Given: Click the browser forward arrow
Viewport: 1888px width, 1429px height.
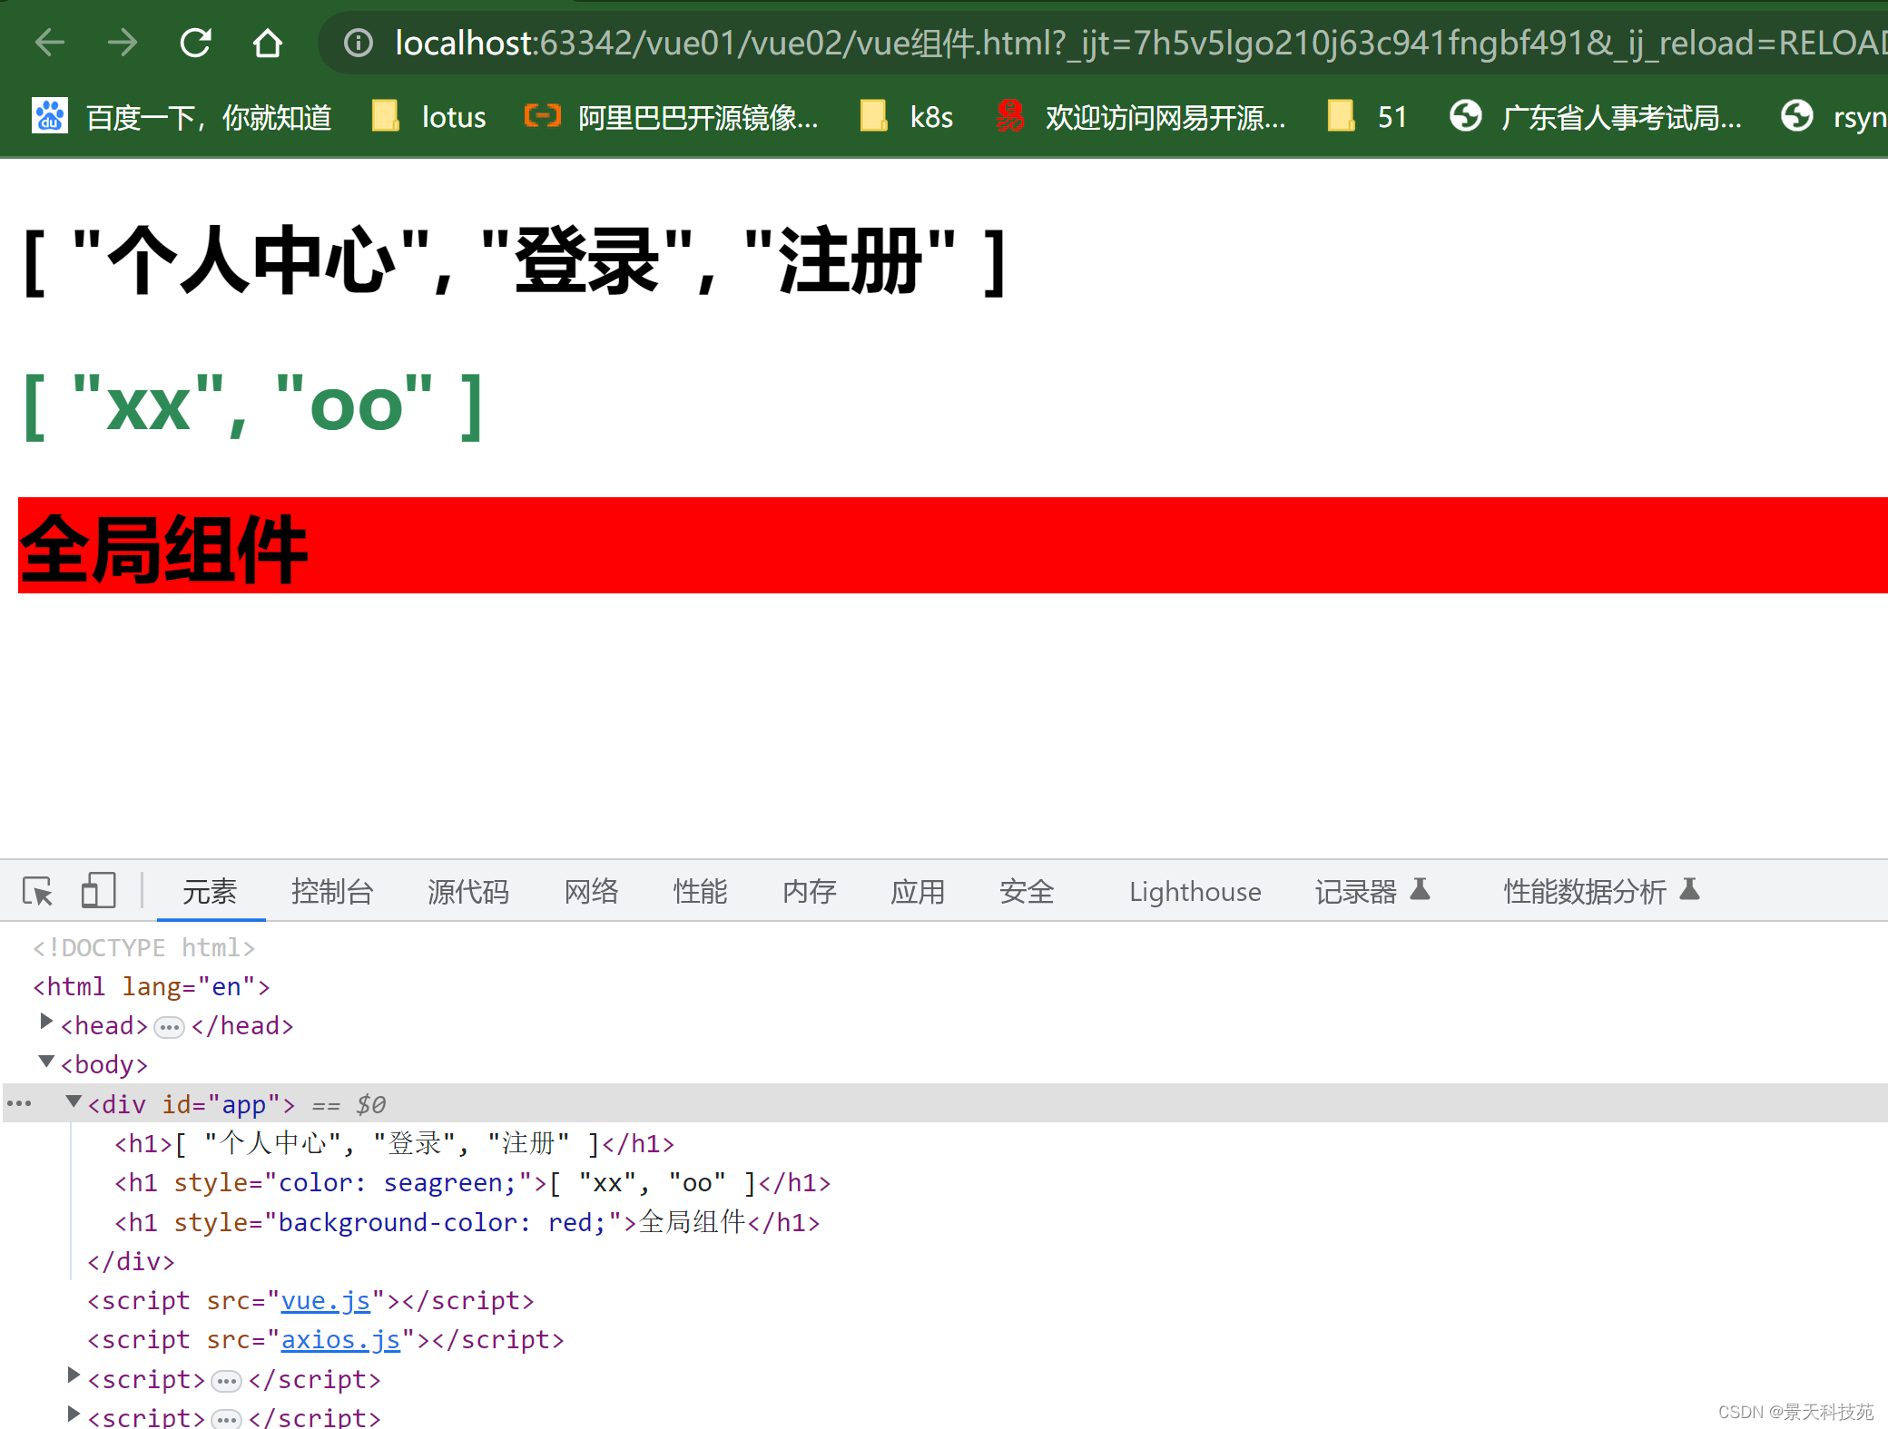Looking at the screenshot, I should point(123,43).
